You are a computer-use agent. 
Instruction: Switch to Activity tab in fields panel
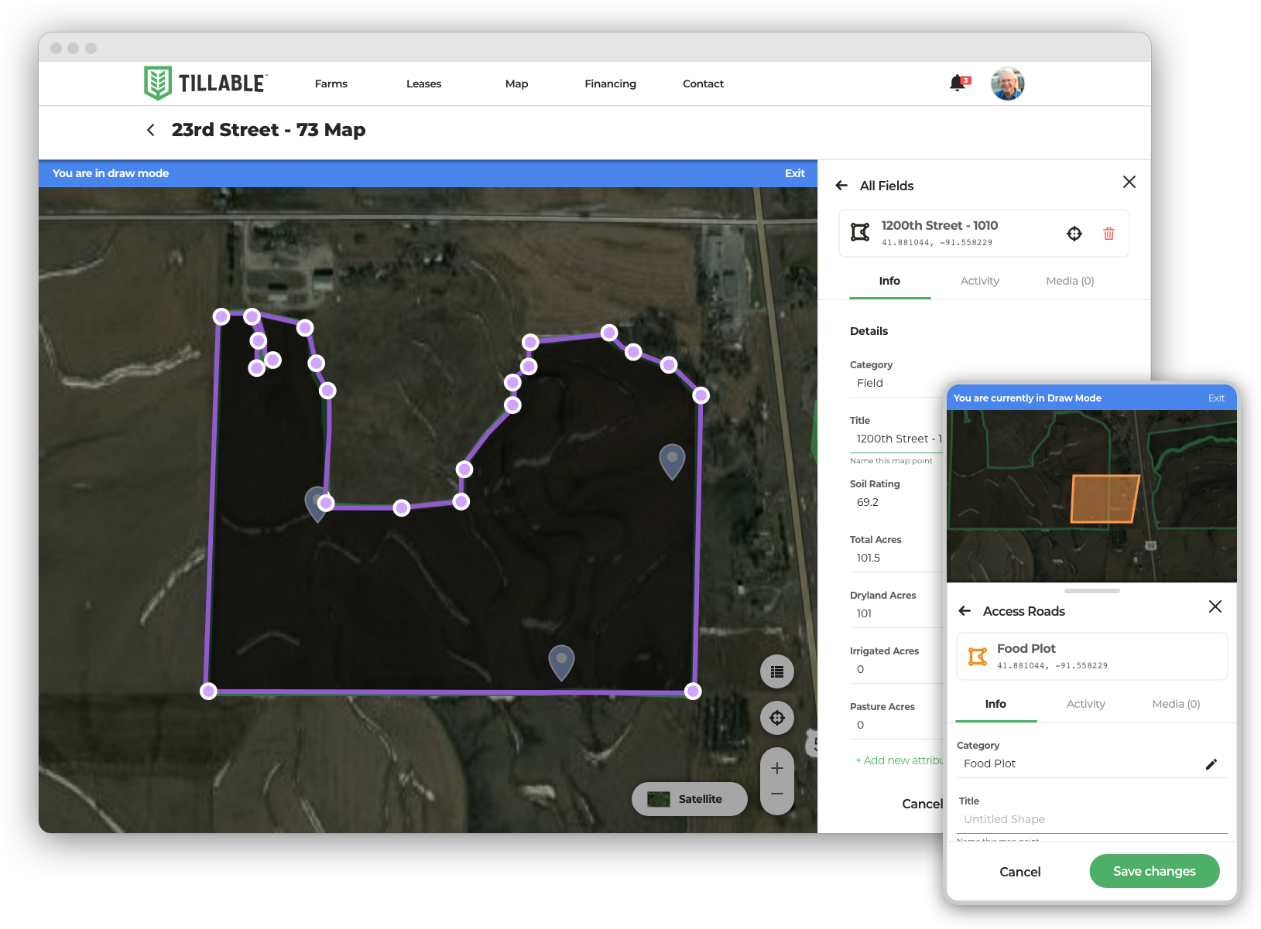(x=979, y=281)
